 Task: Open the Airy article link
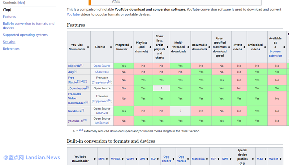point(71,72)
